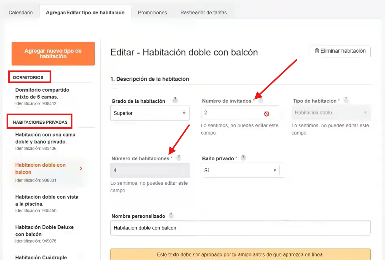Select Dormitorio compartido mixto de 6 camas
This screenshot has height=260, width=385.
tap(42, 93)
